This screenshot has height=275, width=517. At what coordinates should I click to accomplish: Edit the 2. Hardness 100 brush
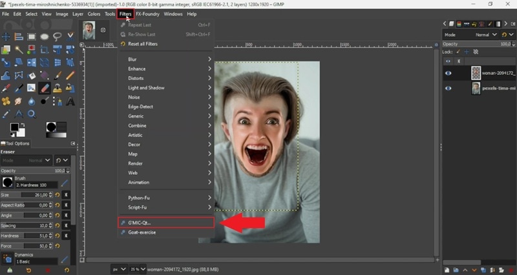[x=64, y=183]
